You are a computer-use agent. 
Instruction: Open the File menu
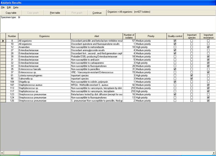(x=3, y=7)
